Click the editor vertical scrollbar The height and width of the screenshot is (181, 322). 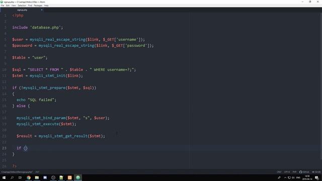(321, 86)
